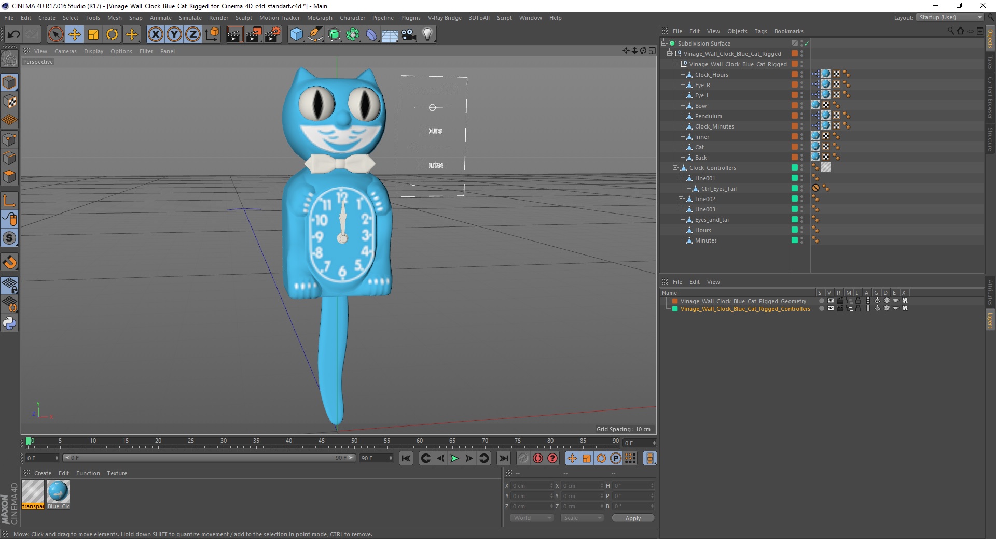996x539 pixels.
Task: Select Polygons mode in sidebar
Action: [x=9, y=177]
